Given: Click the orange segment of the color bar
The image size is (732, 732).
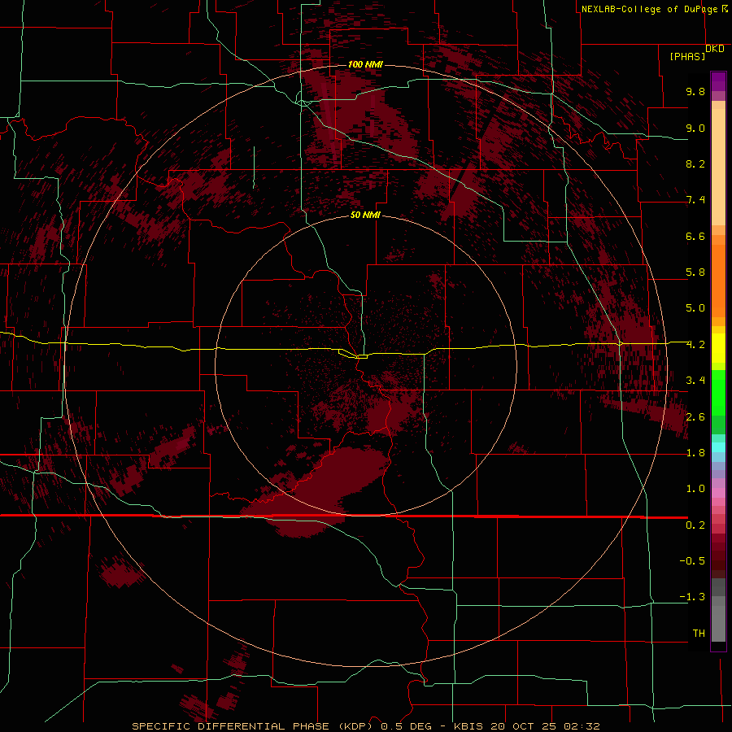Looking at the screenshot, I should click(x=718, y=280).
